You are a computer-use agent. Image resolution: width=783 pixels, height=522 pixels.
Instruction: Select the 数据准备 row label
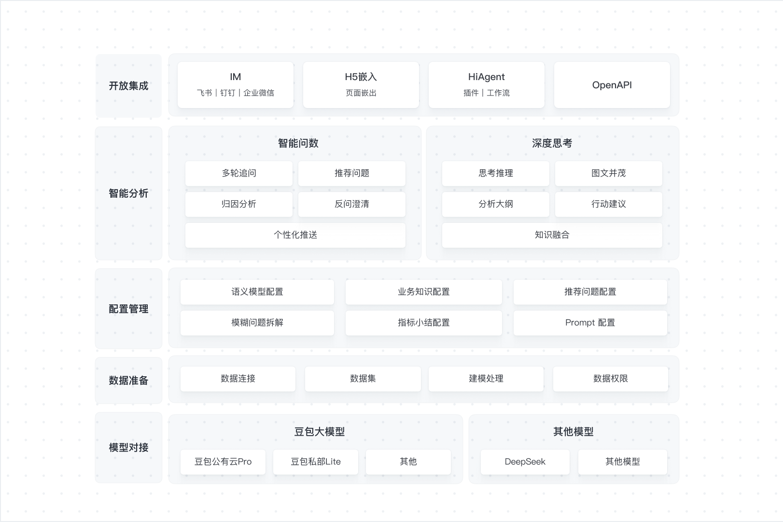[128, 380]
